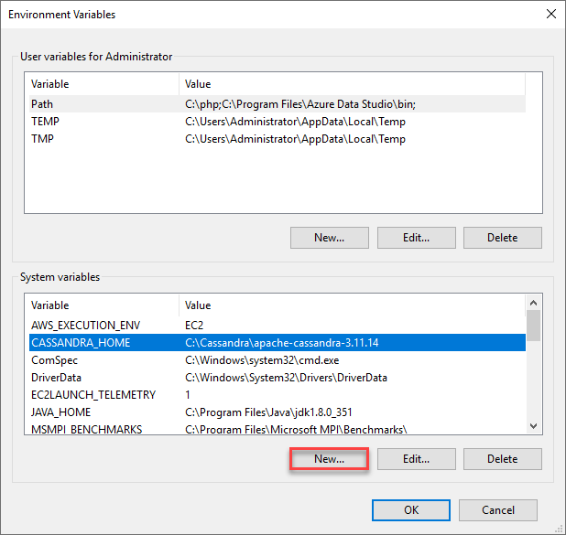Image resolution: width=566 pixels, height=535 pixels.
Task: Click Delete under User variables
Action: tap(502, 238)
